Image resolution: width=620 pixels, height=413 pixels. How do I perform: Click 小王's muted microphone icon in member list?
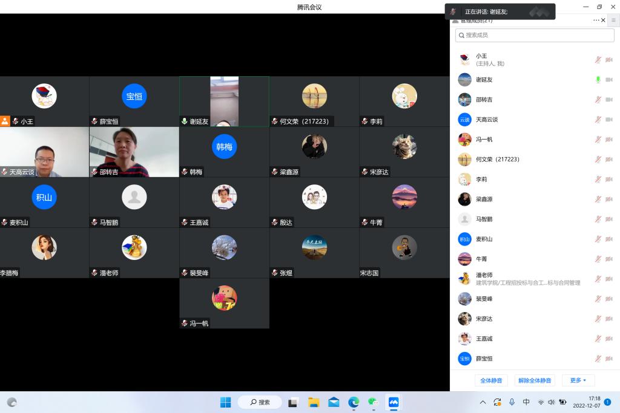coord(598,60)
